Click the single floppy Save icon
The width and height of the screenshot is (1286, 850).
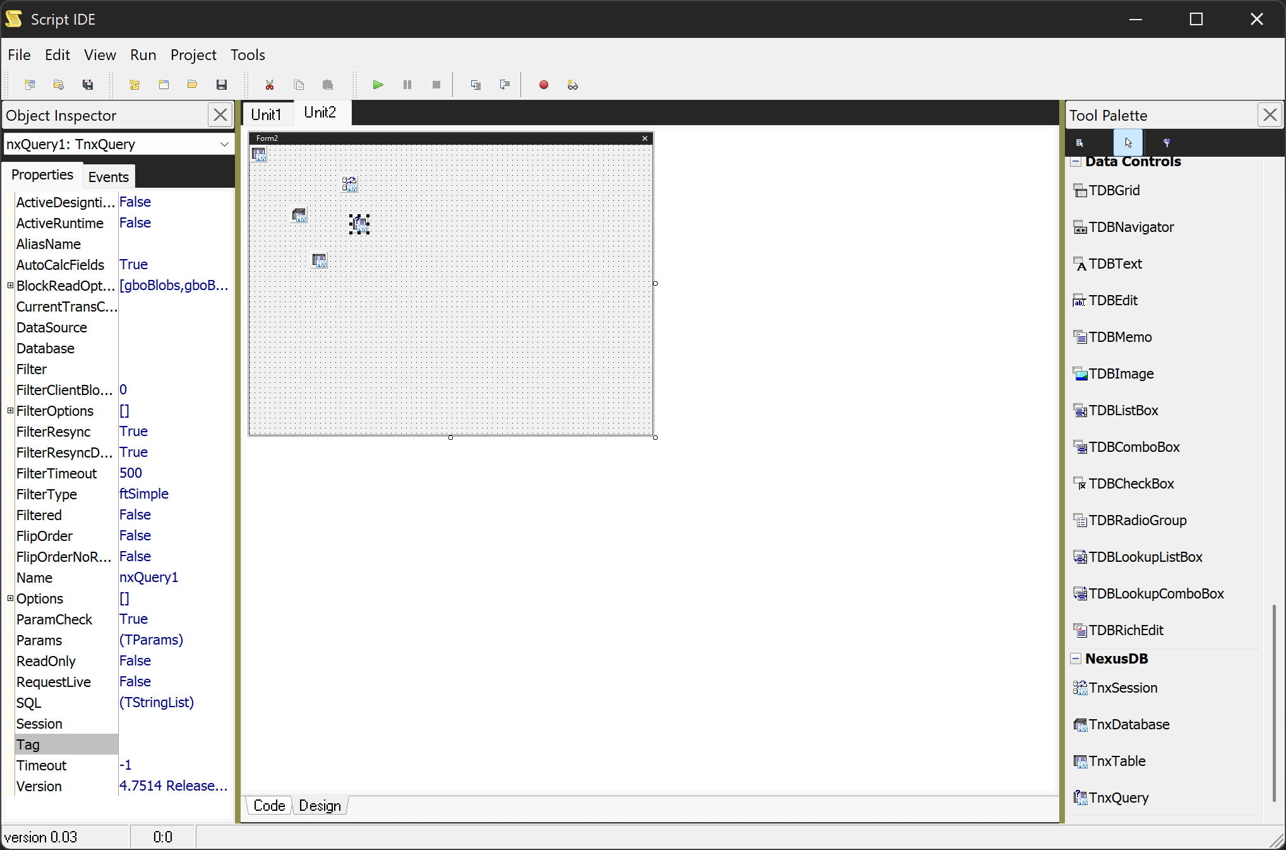point(222,85)
